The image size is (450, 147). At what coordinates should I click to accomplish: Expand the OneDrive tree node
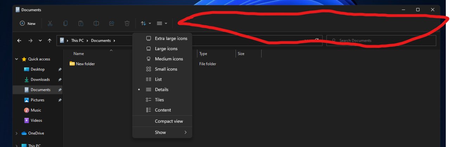(x=17, y=133)
